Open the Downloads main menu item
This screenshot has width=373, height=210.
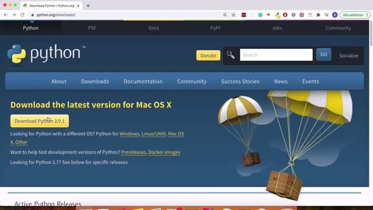point(95,82)
